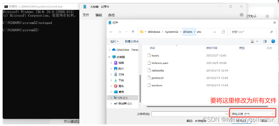Image resolution: width=279 pixels, height=126 pixels.
Task: Open the 编辑 menu in Notepad
Action: pos(98,15)
